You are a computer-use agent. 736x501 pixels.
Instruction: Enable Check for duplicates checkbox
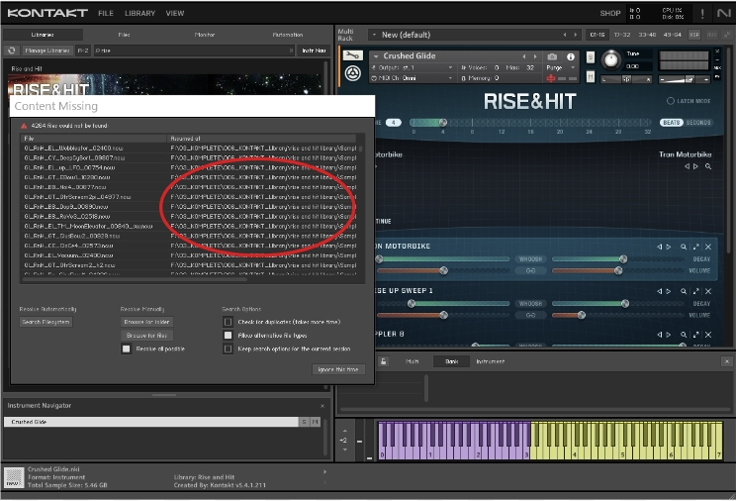228,322
